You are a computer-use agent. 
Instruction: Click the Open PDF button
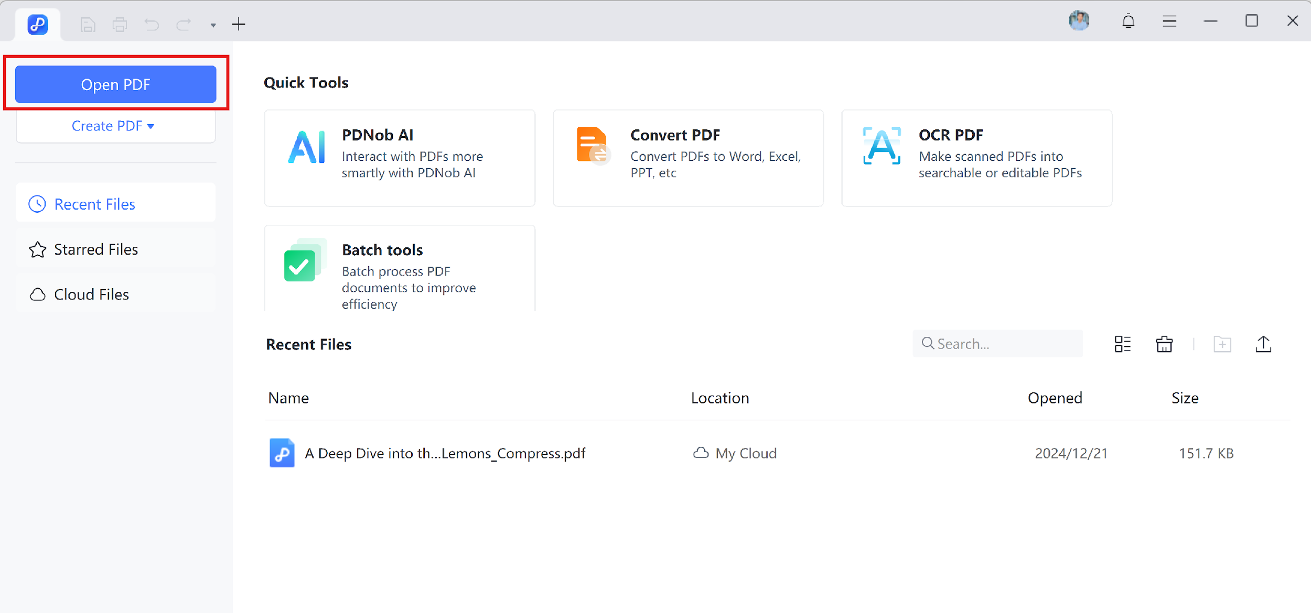(115, 84)
